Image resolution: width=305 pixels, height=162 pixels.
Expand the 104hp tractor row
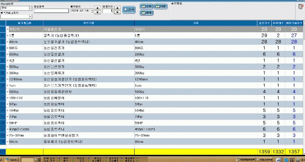click(8, 111)
